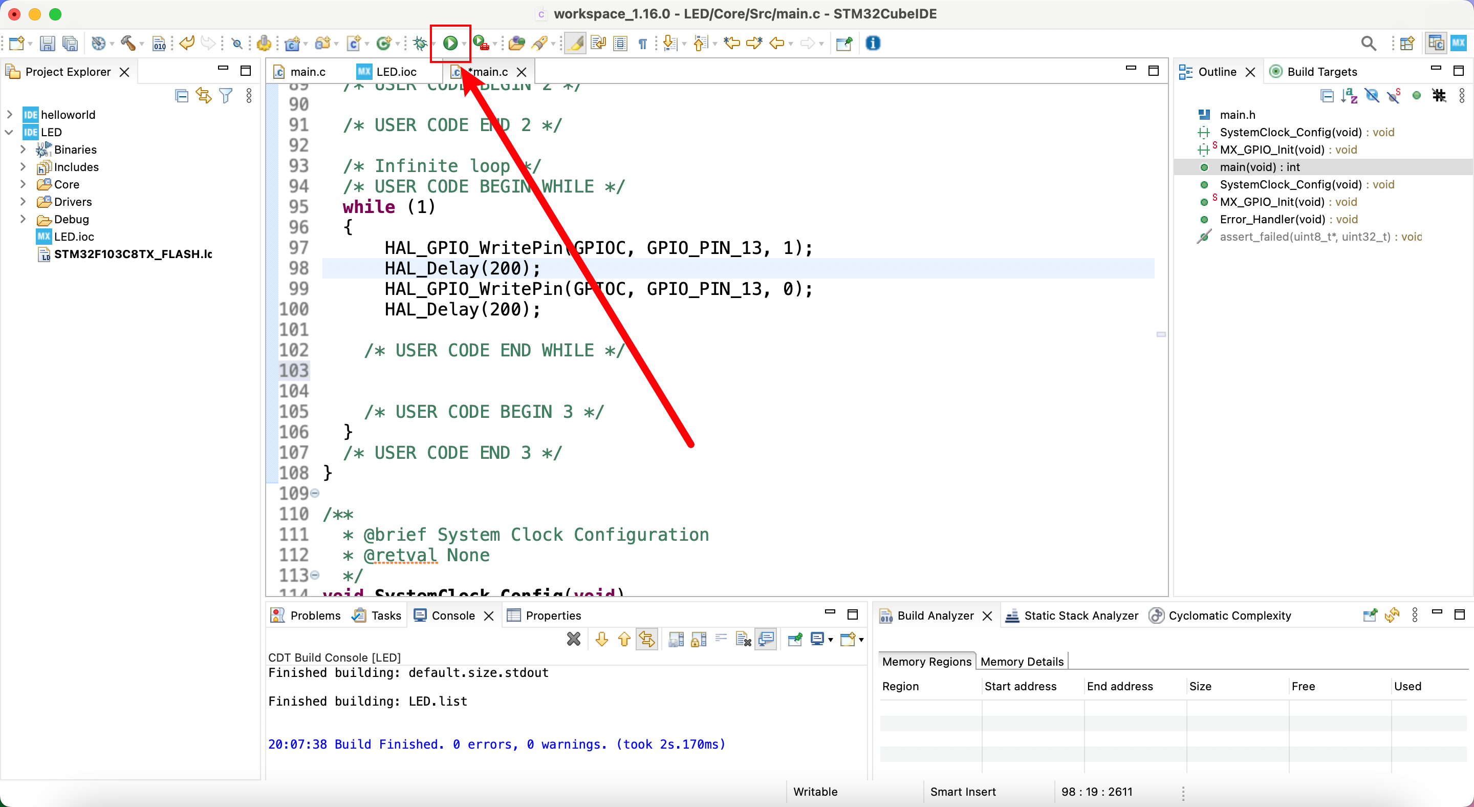Viewport: 1474px width, 807px height.
Task: Open the Tasks tab
Action: (377, 615)
